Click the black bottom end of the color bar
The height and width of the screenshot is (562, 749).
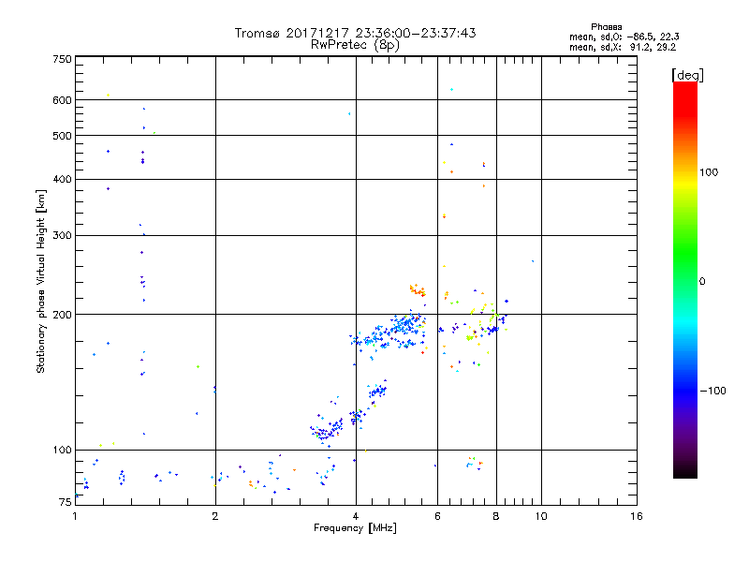click(x=685, y=471)
